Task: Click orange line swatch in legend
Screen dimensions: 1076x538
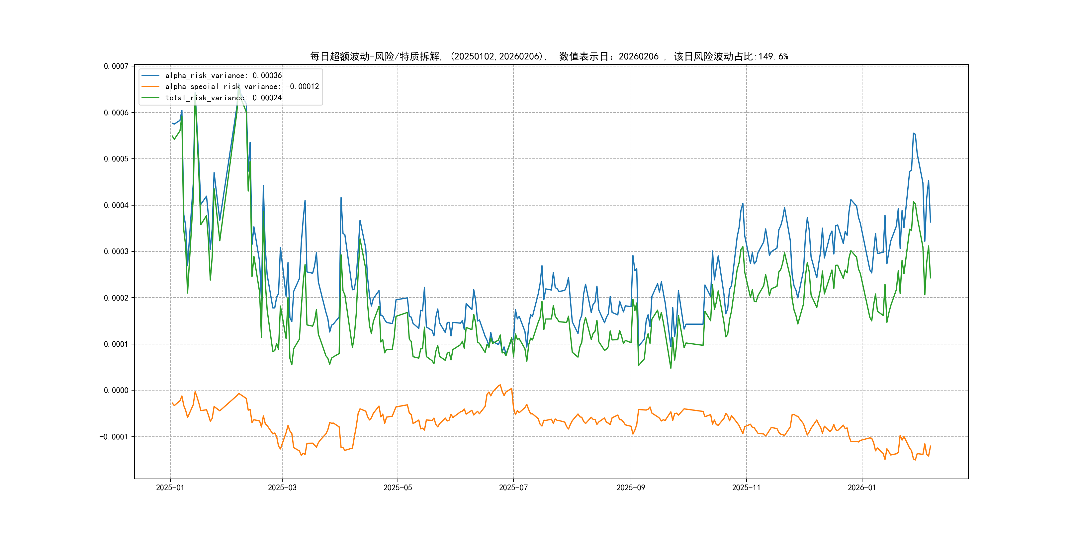Action: click(x=150, y=86)
